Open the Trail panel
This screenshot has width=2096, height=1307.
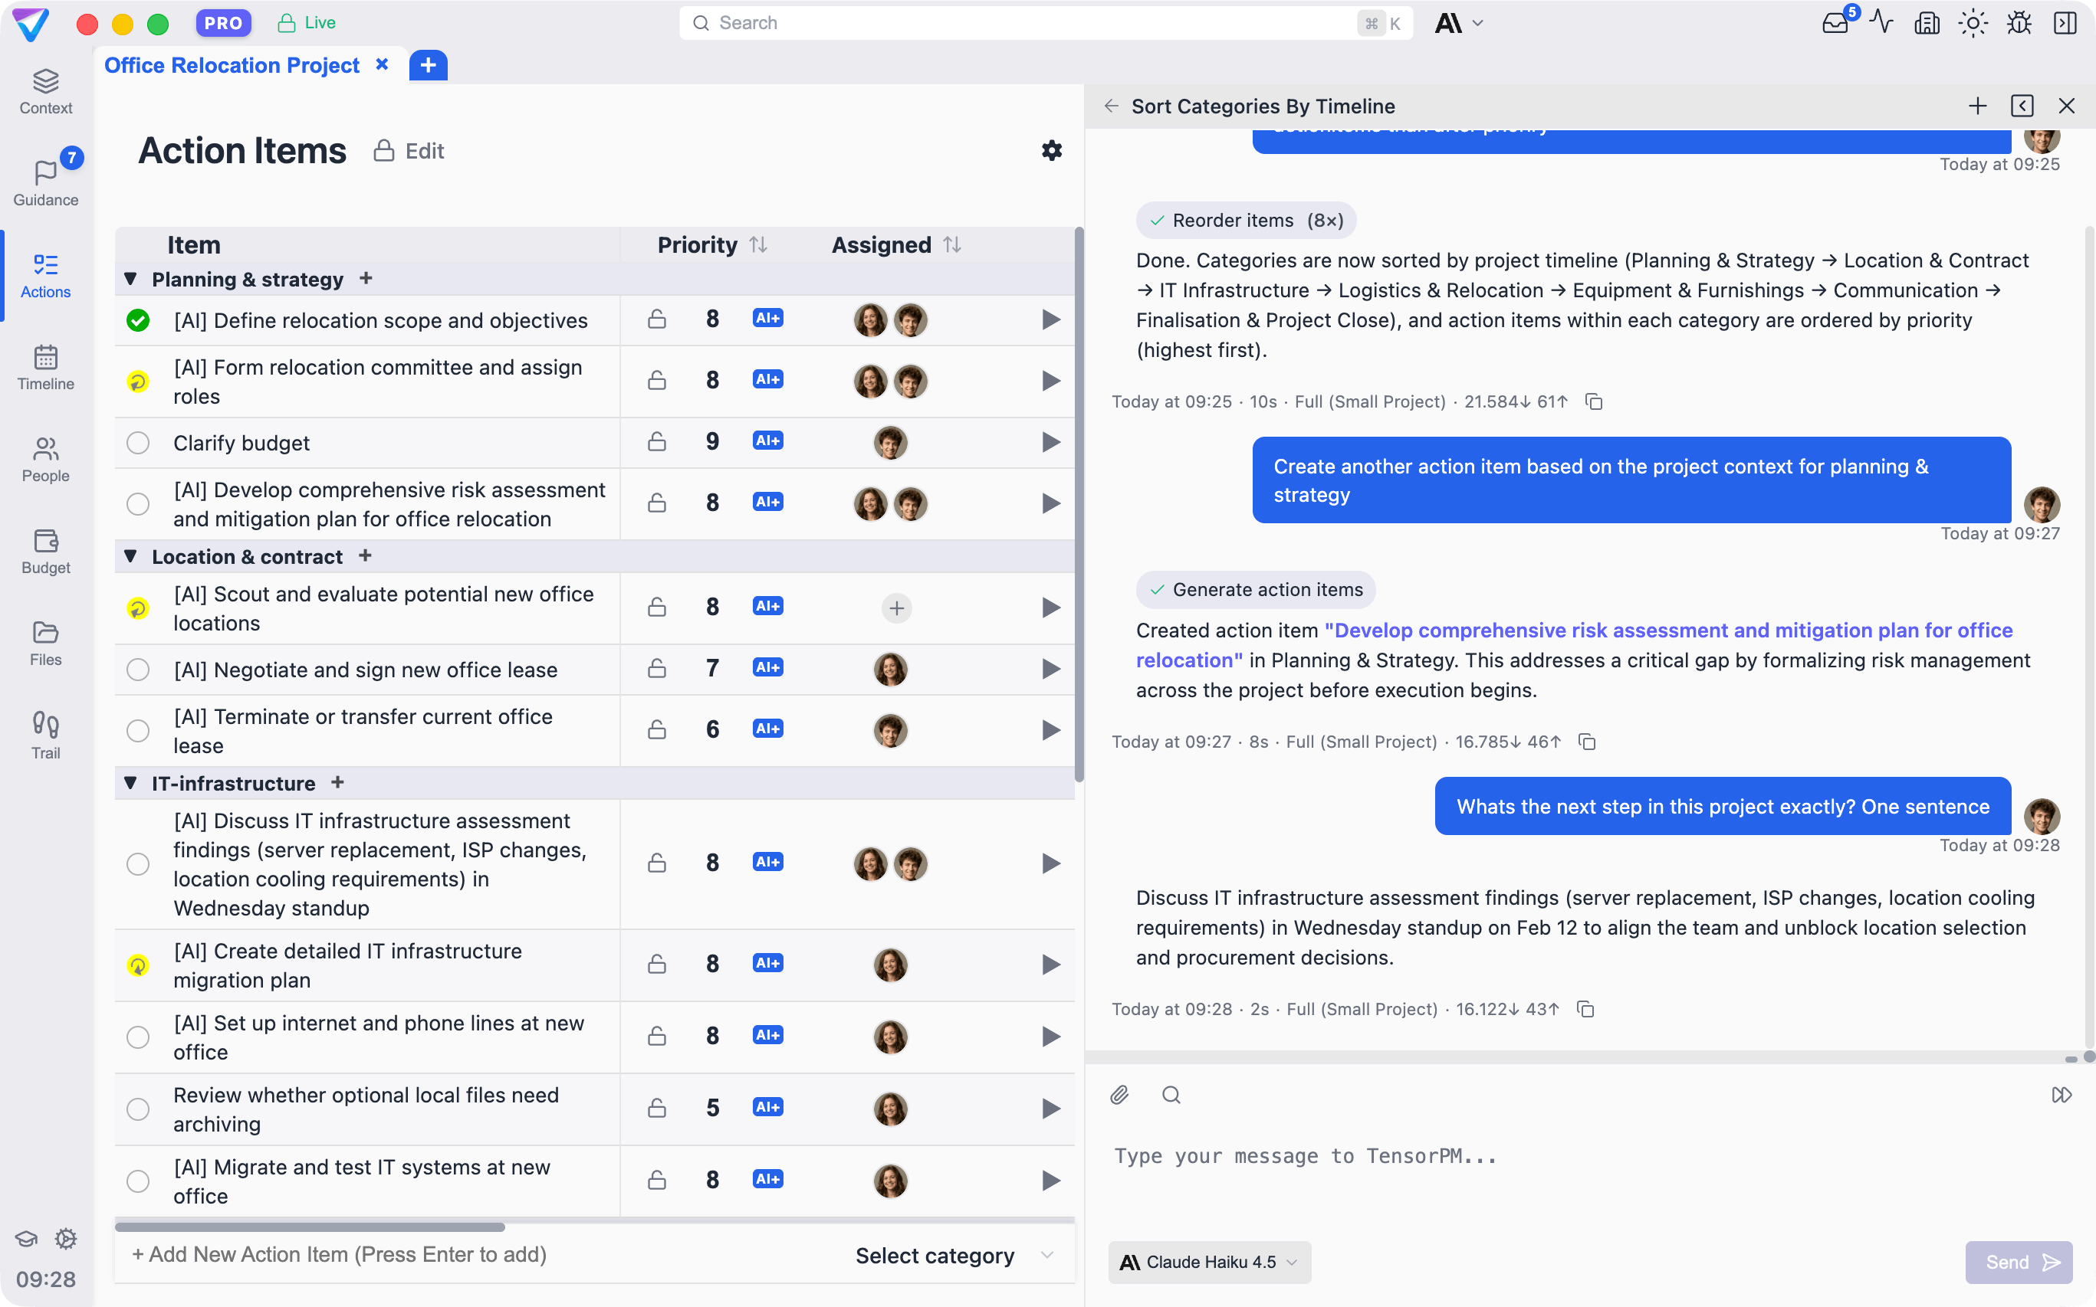pyautogui.click(x=45, y=734)
